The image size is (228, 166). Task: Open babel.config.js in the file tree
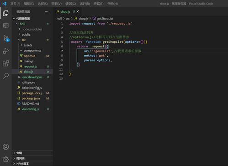32,88
